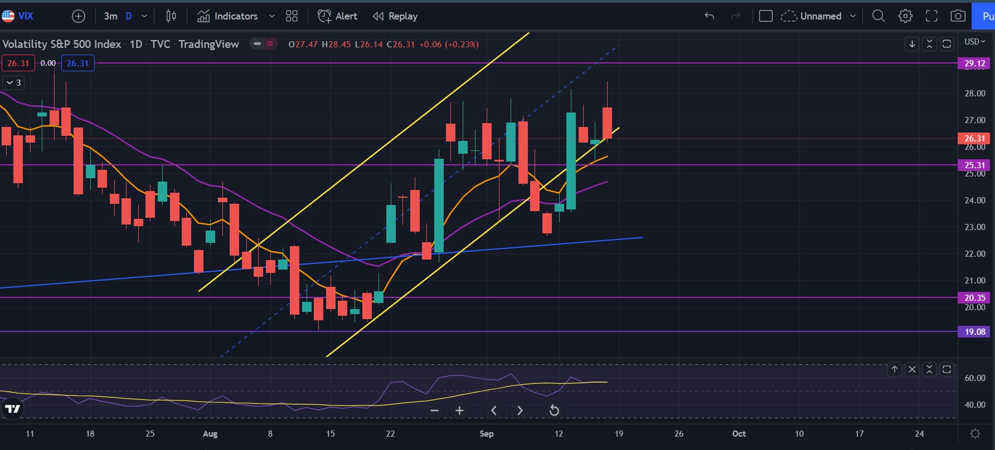The height and width of the screenshot is (450, 995).
Task: Open chart settings gear icon
Action: pyautogui.click(x=905, y=16)
